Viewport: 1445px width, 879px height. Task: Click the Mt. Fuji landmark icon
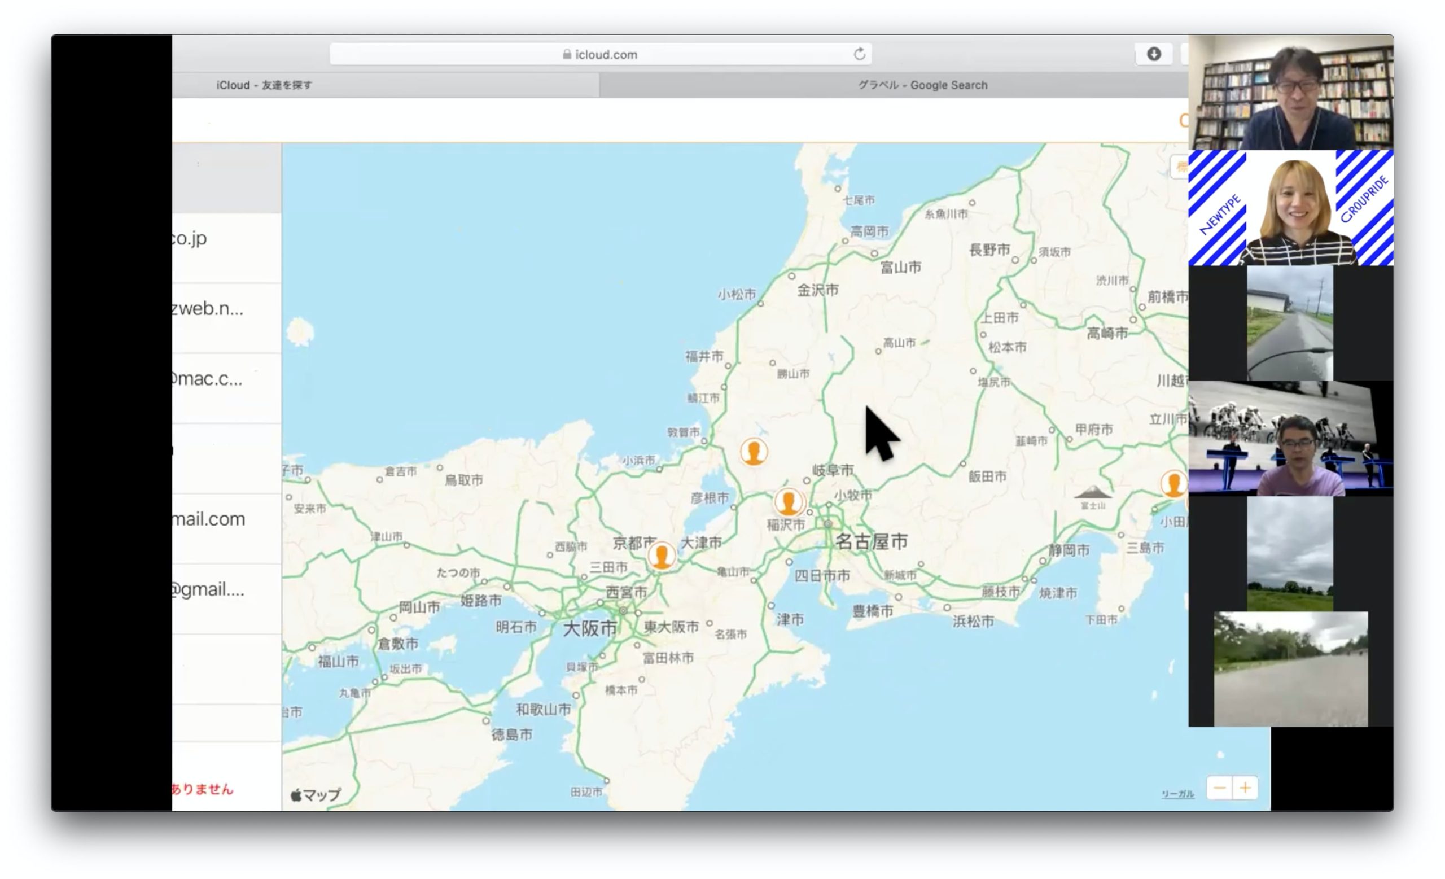tap(1092, 494)
